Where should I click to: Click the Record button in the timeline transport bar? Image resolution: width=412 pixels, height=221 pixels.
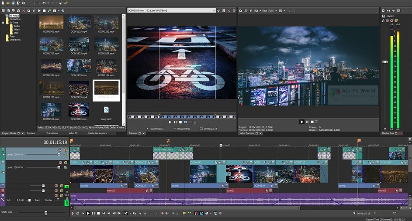(x=72, y=213)
